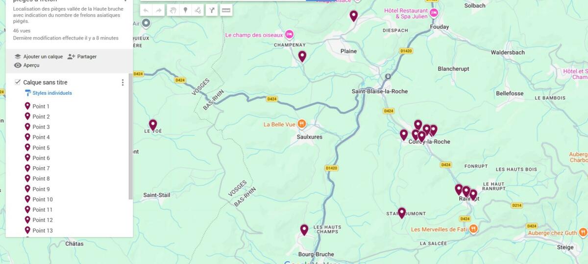Uncheck the Calque sans titre layer checkbox
The image size is (588, 264).
(x=18, y=82)
